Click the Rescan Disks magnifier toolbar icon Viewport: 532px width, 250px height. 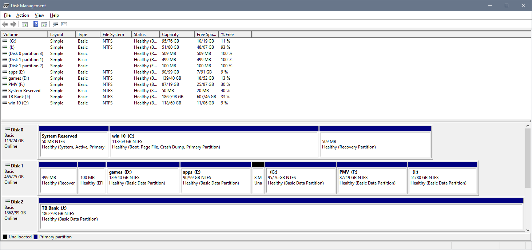[x=55, y=24]
